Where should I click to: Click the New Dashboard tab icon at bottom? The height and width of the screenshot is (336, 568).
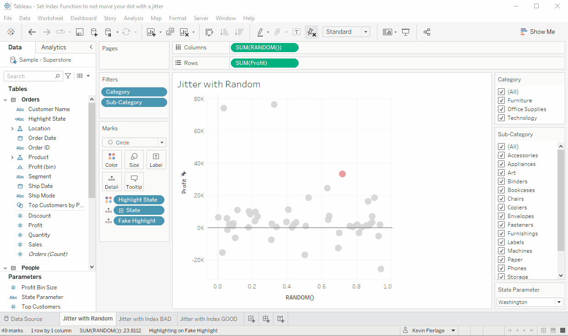pyautogui.click(x=266, y=319)
